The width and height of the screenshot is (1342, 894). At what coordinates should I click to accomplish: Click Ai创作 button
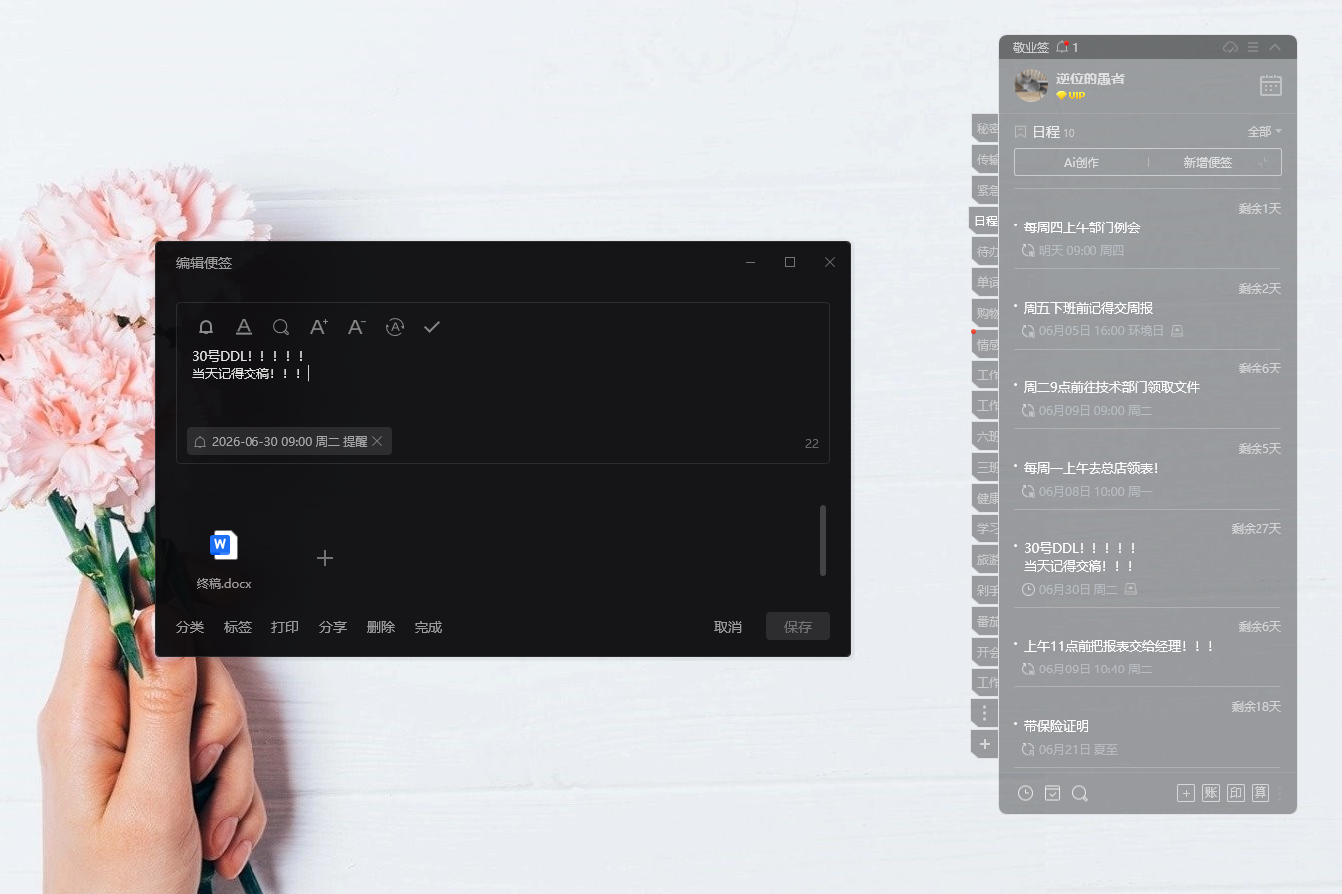1082,162
